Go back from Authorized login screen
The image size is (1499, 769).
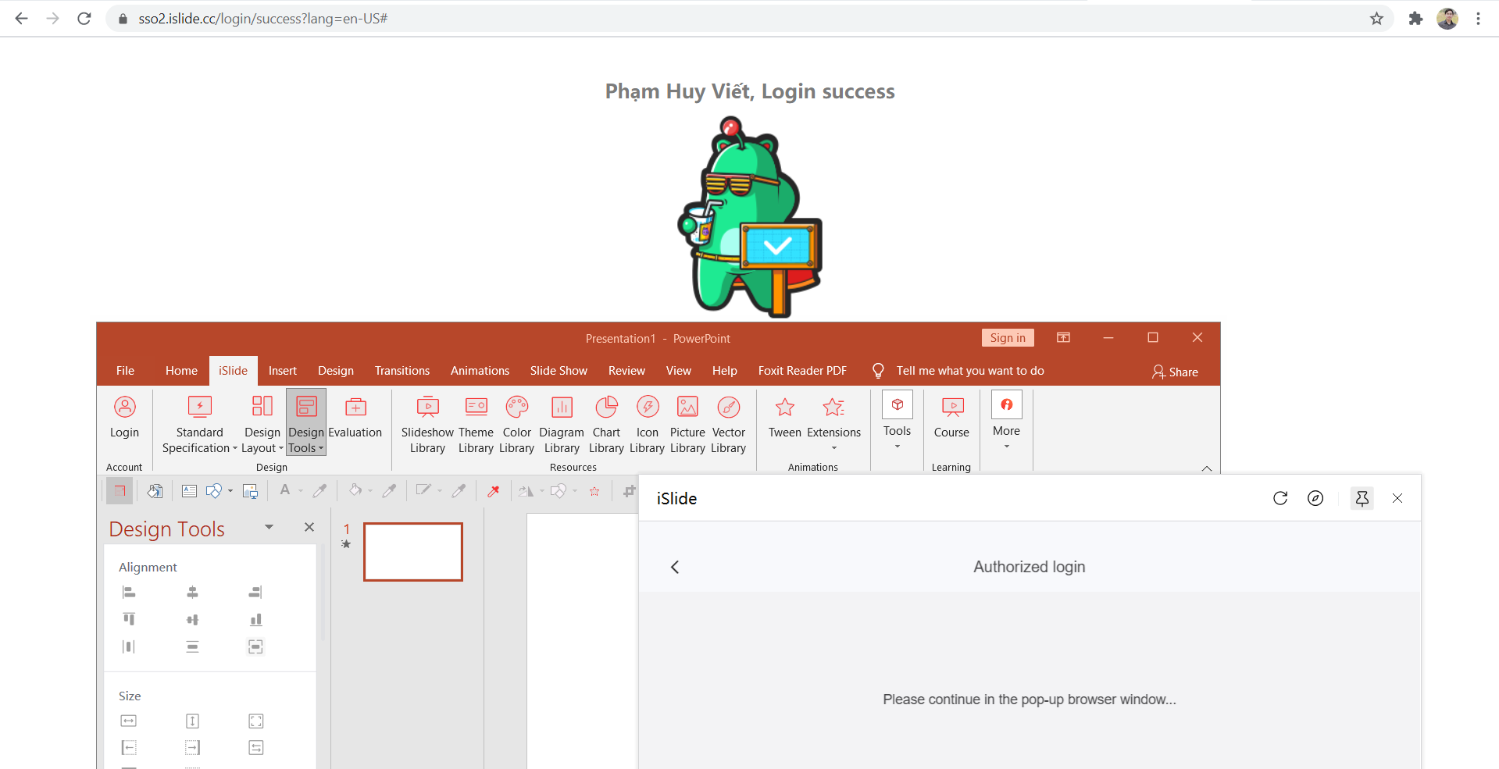click(675, 567)
